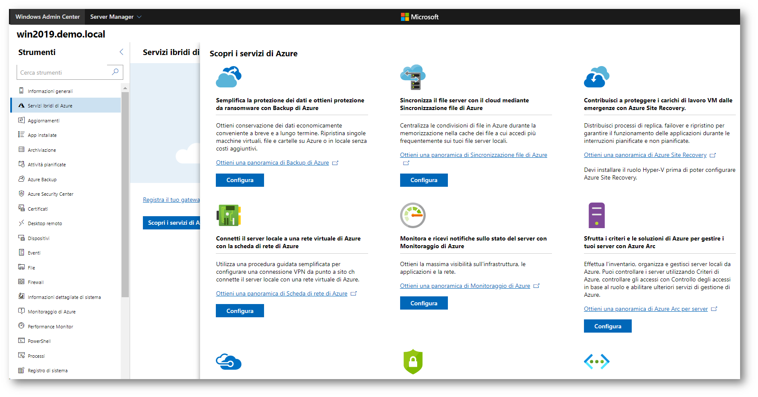Click the Firewall icon
This screenshot has width=758, height=397.
coord(21,282)
